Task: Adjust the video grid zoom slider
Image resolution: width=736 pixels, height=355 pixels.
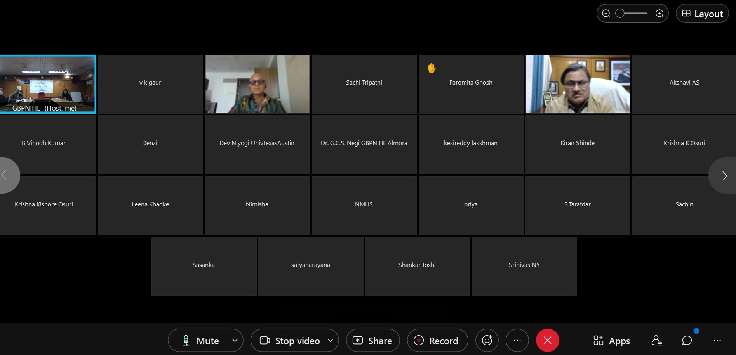Action: point(620,14)
